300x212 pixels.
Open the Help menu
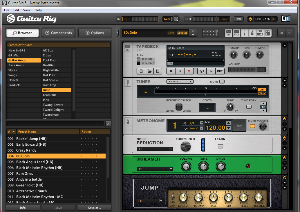coord(38,10)
